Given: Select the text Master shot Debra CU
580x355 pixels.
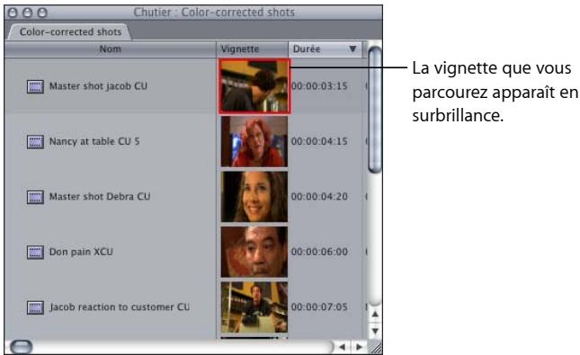Looking at the screenshot, I should (100, 196).
